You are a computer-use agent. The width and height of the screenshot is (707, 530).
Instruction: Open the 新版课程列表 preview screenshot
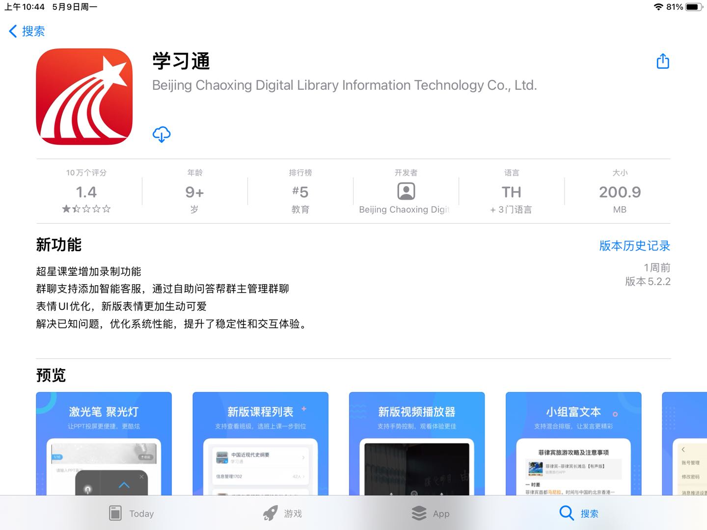pyautogui.click(x=260, y=443)
